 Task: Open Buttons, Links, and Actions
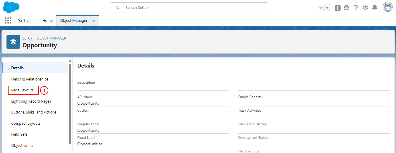click(x=34, y=112)
